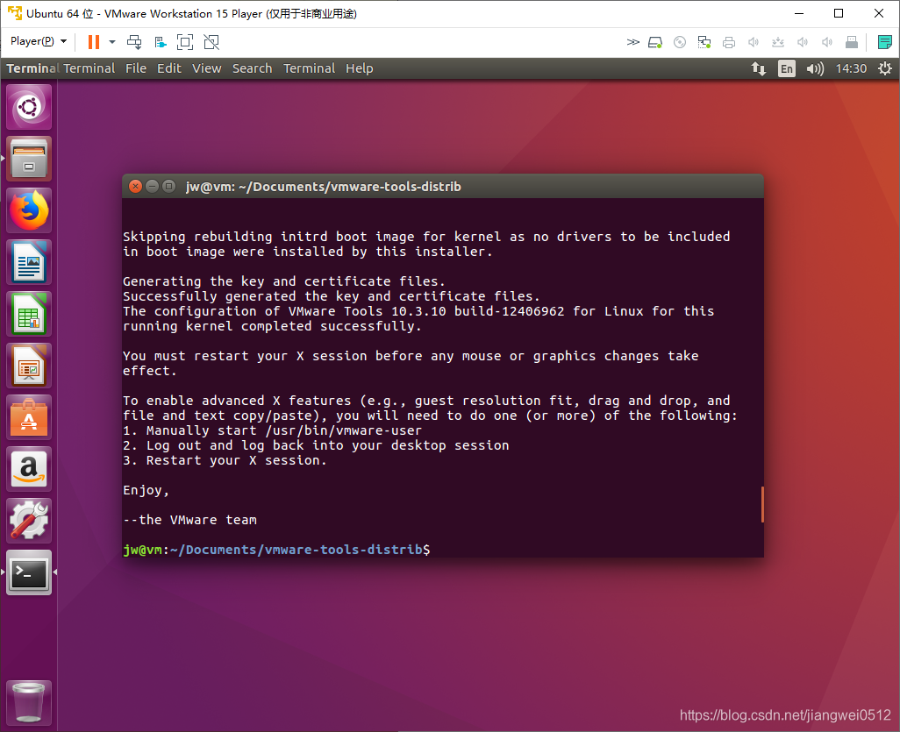900x732 pixels.
Task: Open the system power gear menu
Action: pyautogui.click(x=884, y=68)
